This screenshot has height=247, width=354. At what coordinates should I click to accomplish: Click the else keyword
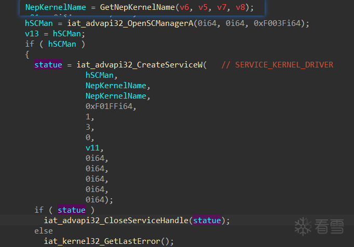point(44,231)
